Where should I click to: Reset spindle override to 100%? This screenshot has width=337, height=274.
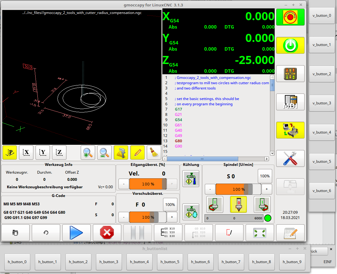[265, 176]
